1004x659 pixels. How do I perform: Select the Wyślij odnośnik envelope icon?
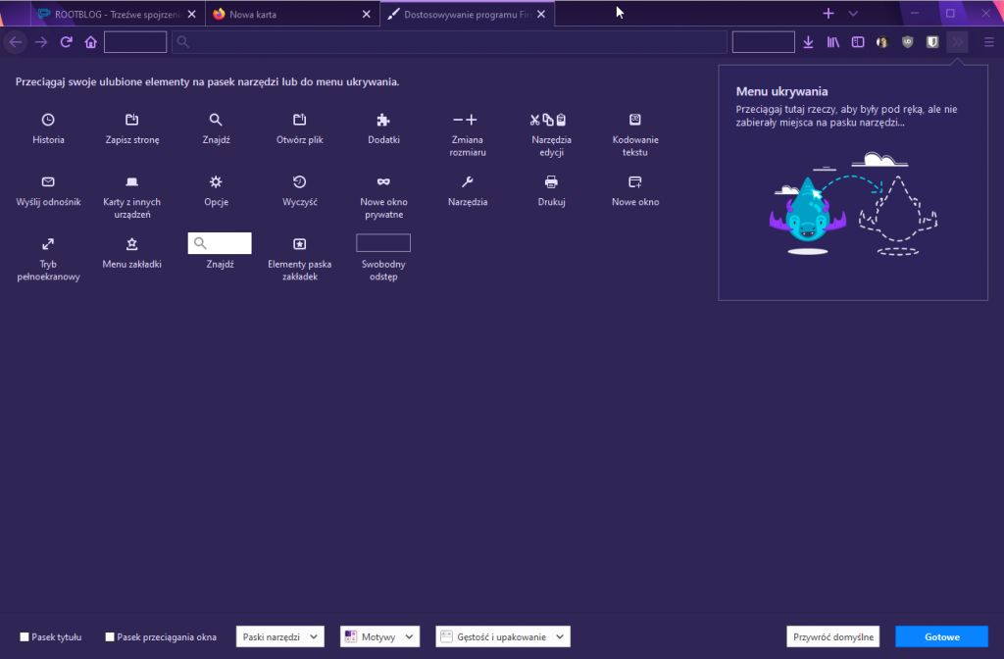pos(47,181)
